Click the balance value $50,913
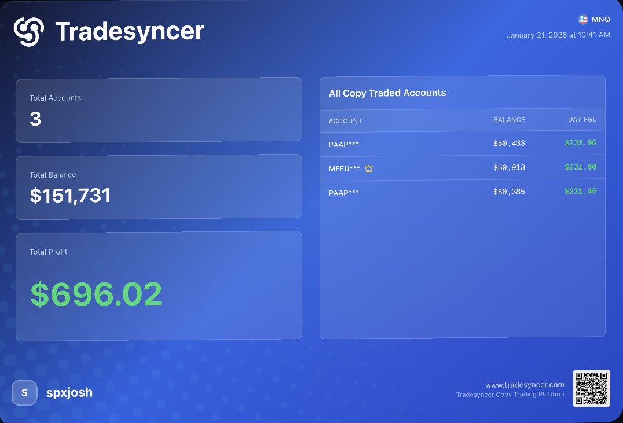 point(509,167)
